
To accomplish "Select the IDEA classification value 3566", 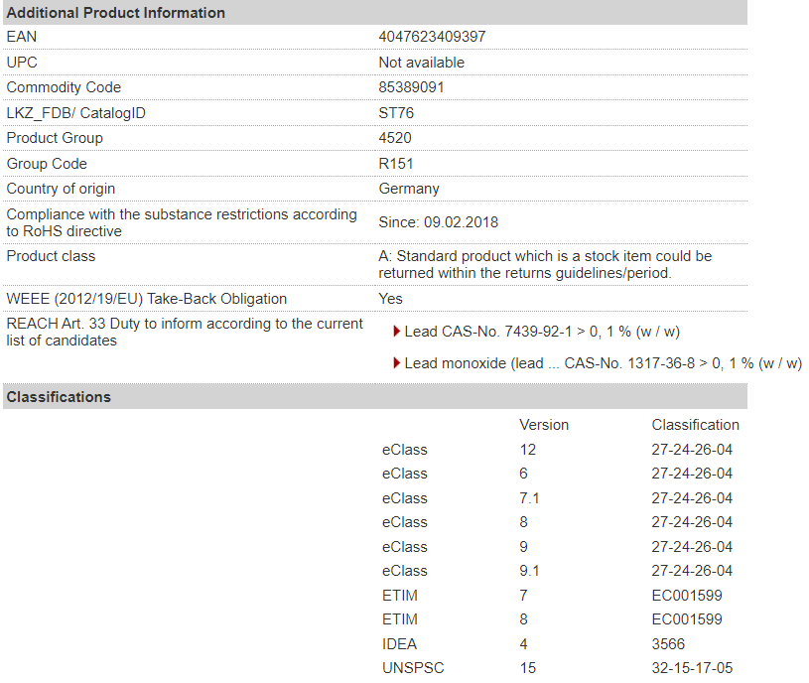I will 668,644.
